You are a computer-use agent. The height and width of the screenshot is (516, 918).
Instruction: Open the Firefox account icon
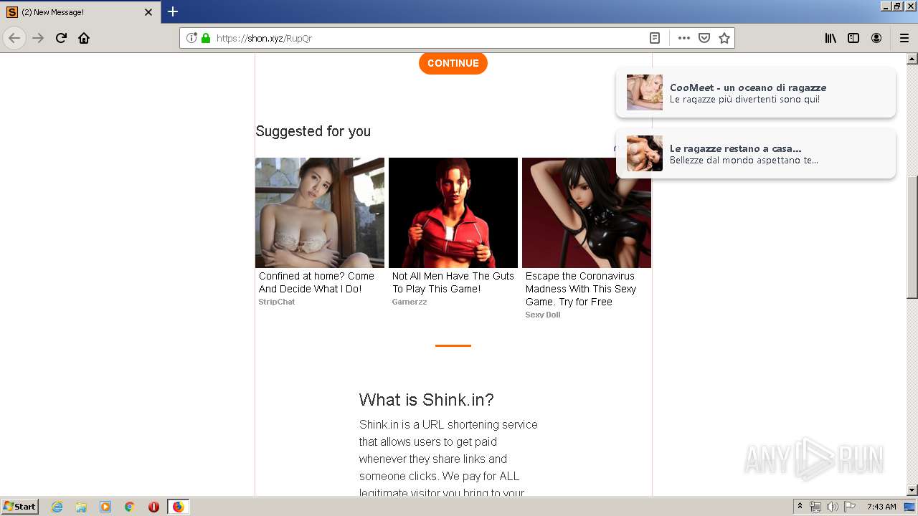coord(876,38)
